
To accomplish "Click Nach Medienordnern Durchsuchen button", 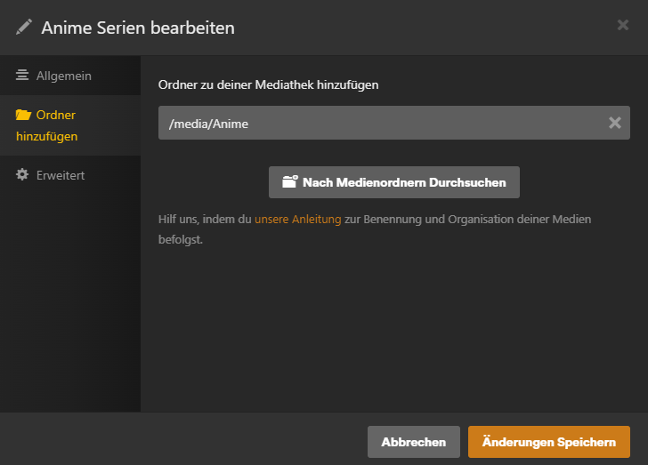I will (393, 182).
